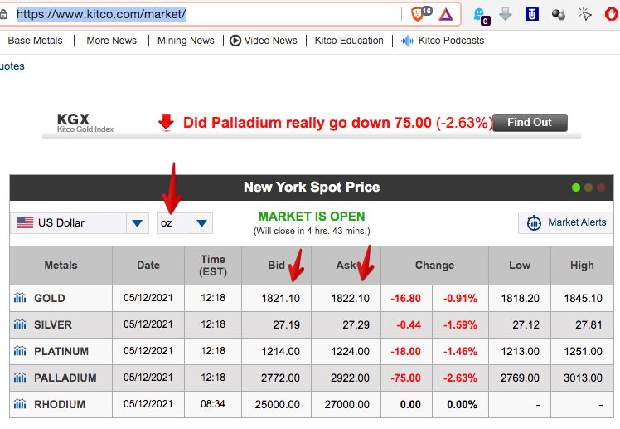Expand the oz weight unit dropdown arrow
The image size is (620, 429).
pyautogui.click(x=201, y=223)
